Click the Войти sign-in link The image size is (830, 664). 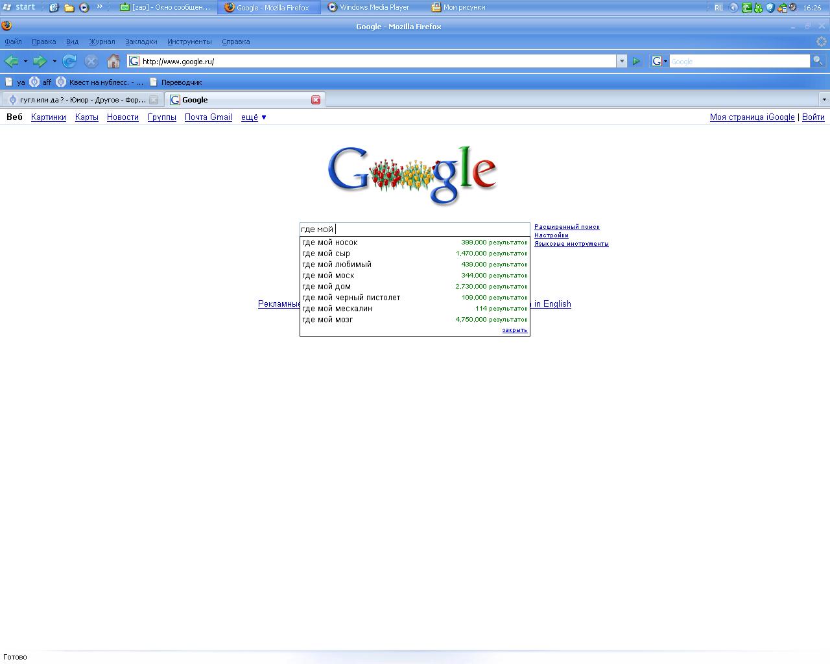pyautogui.click(x=813, y=117)
